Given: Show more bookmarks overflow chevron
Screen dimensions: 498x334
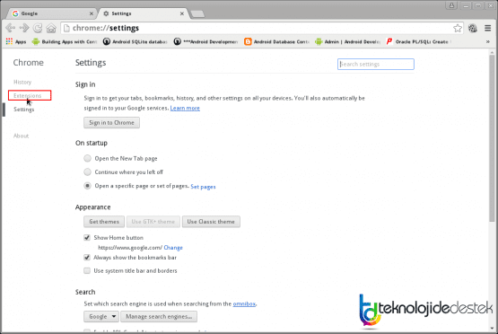Looking at the screenshot, I should (x=488, y=41).
